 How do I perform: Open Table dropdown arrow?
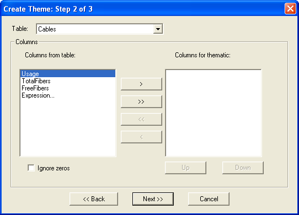pos(158,29)
